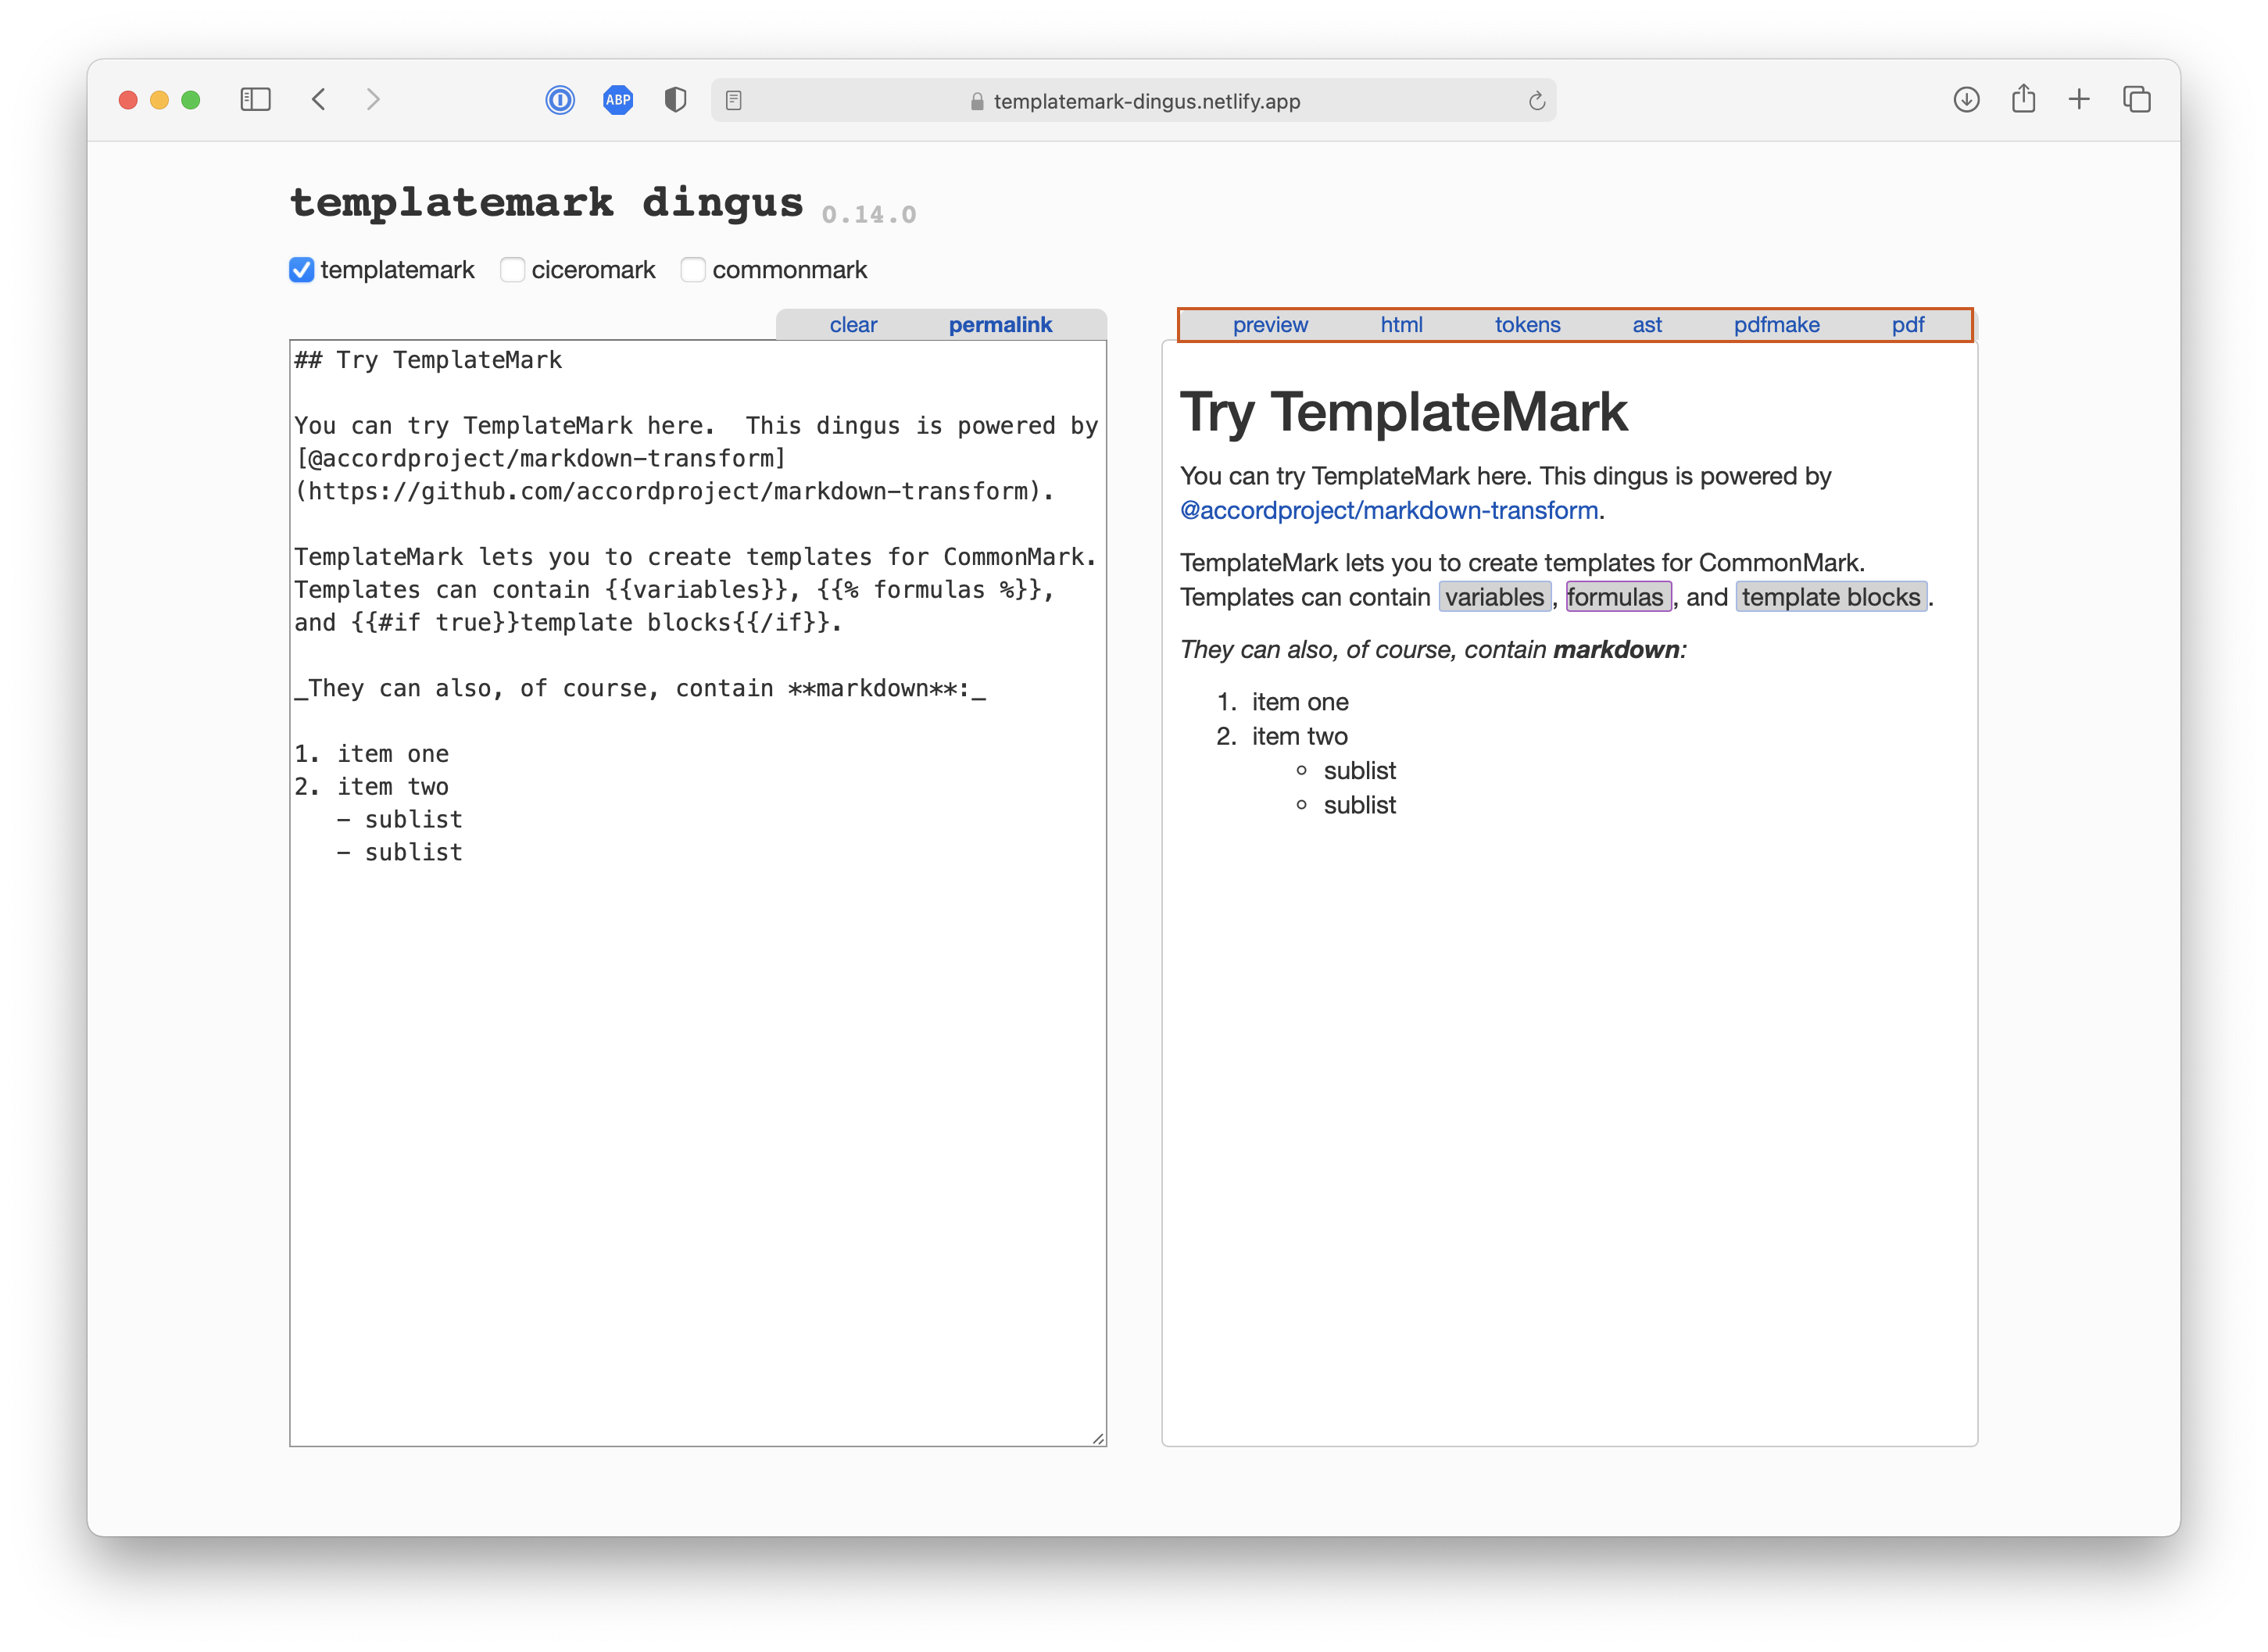This screenshot has width=2268, height=1652.
Task: Click the templatemark dingus heading
Action: (547, 202)
